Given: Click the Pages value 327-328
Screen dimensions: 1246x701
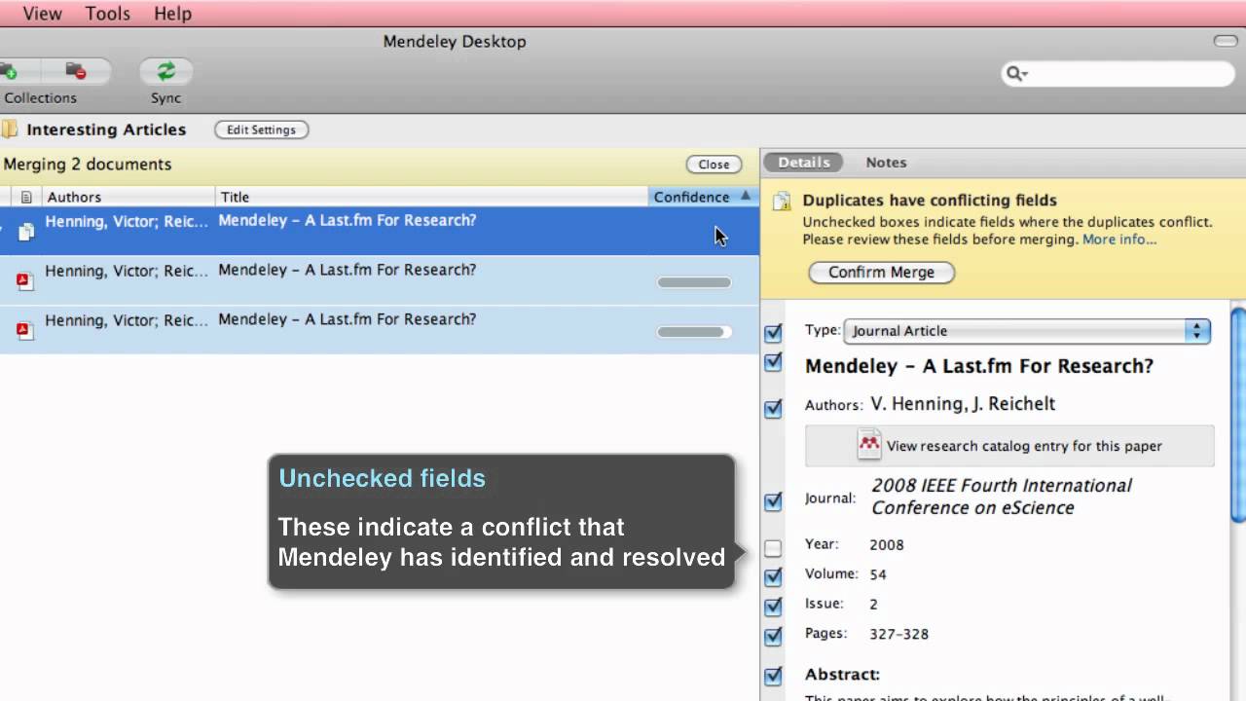Looking at the screenshot, I should click(898, 634).
